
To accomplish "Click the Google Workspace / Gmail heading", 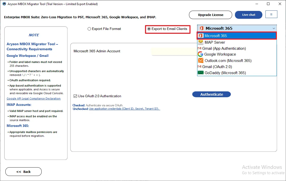I will [x=27, y=56].
